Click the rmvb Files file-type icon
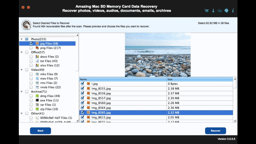The height and width of the screenshot is (144, 256). click(x=37, y=87)
